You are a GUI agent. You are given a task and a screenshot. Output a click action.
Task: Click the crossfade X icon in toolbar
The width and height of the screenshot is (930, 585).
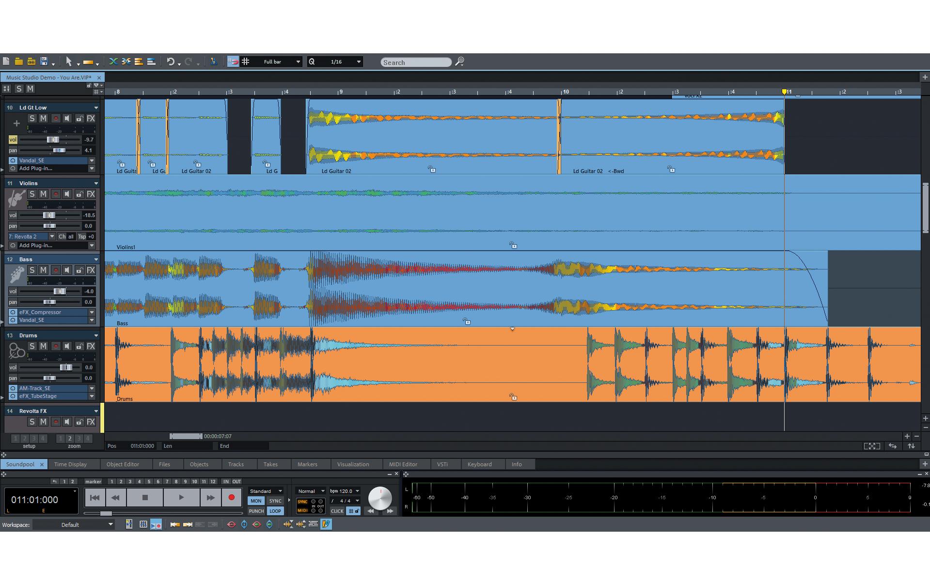(x=113, y=62)
